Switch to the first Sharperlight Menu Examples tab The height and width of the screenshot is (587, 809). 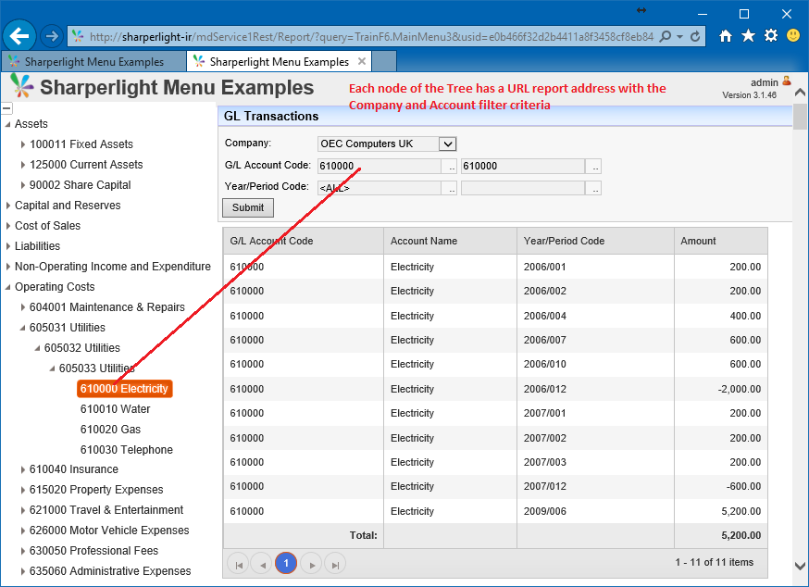[x=93, y=61]
